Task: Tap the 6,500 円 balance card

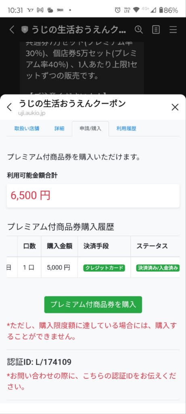Action: pyautogui.click(x=93, y=196)
